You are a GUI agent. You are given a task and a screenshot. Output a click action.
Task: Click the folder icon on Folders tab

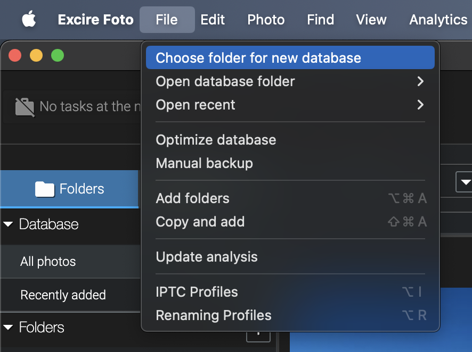[x=45, y=189]
